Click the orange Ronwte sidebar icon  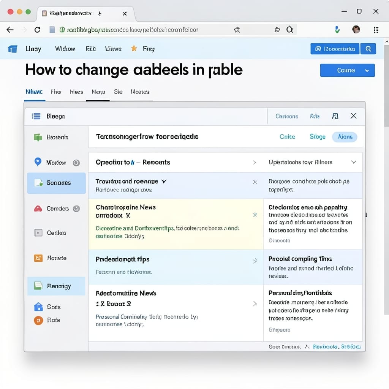(38, 258)
